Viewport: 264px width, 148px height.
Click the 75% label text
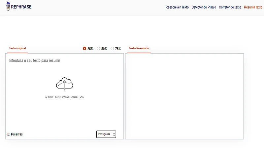coord(118,49)
